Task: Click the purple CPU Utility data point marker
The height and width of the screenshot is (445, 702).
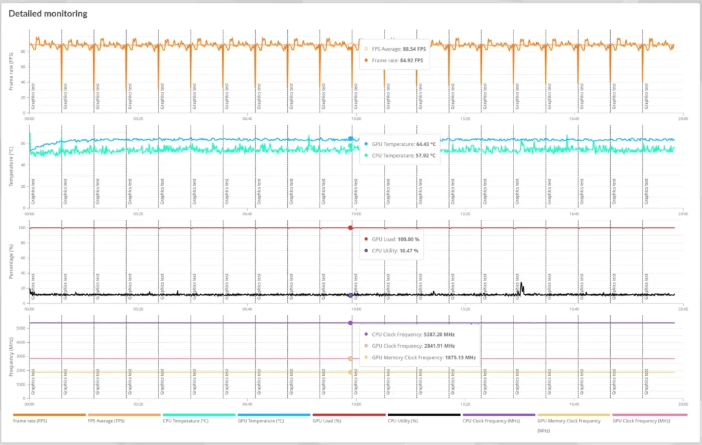Action: pyautogui.click(x=350, y=296)
